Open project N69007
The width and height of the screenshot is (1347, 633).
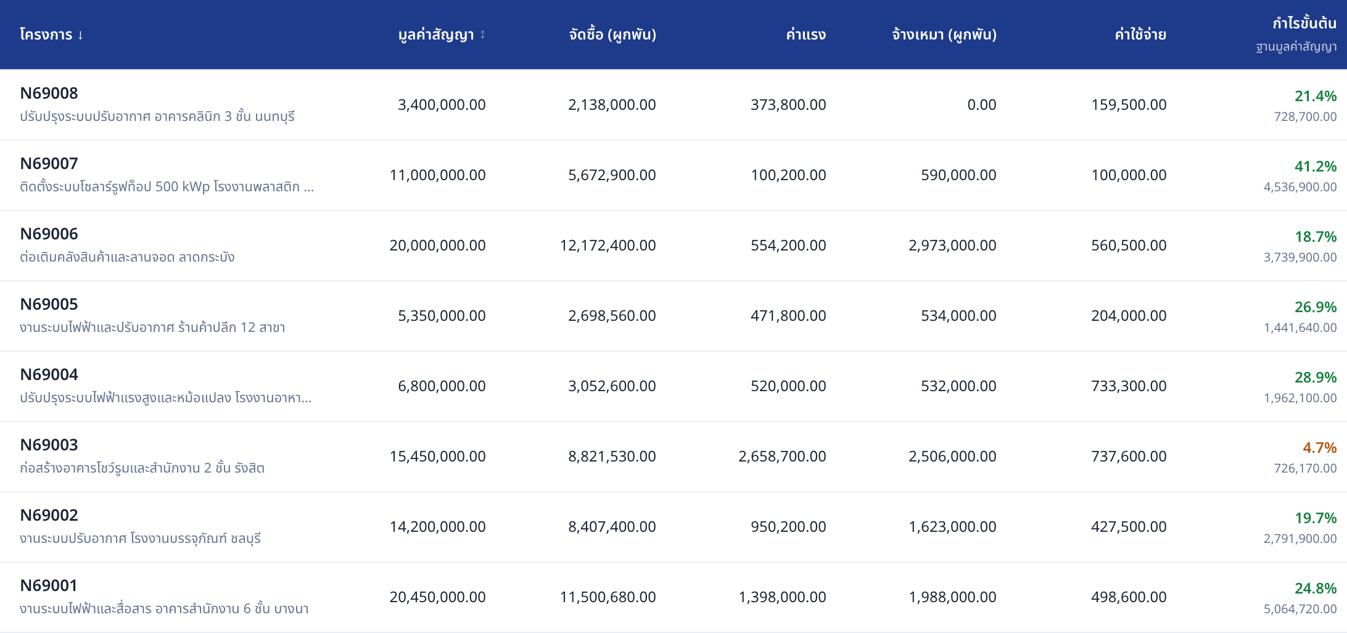click(49, 163)
